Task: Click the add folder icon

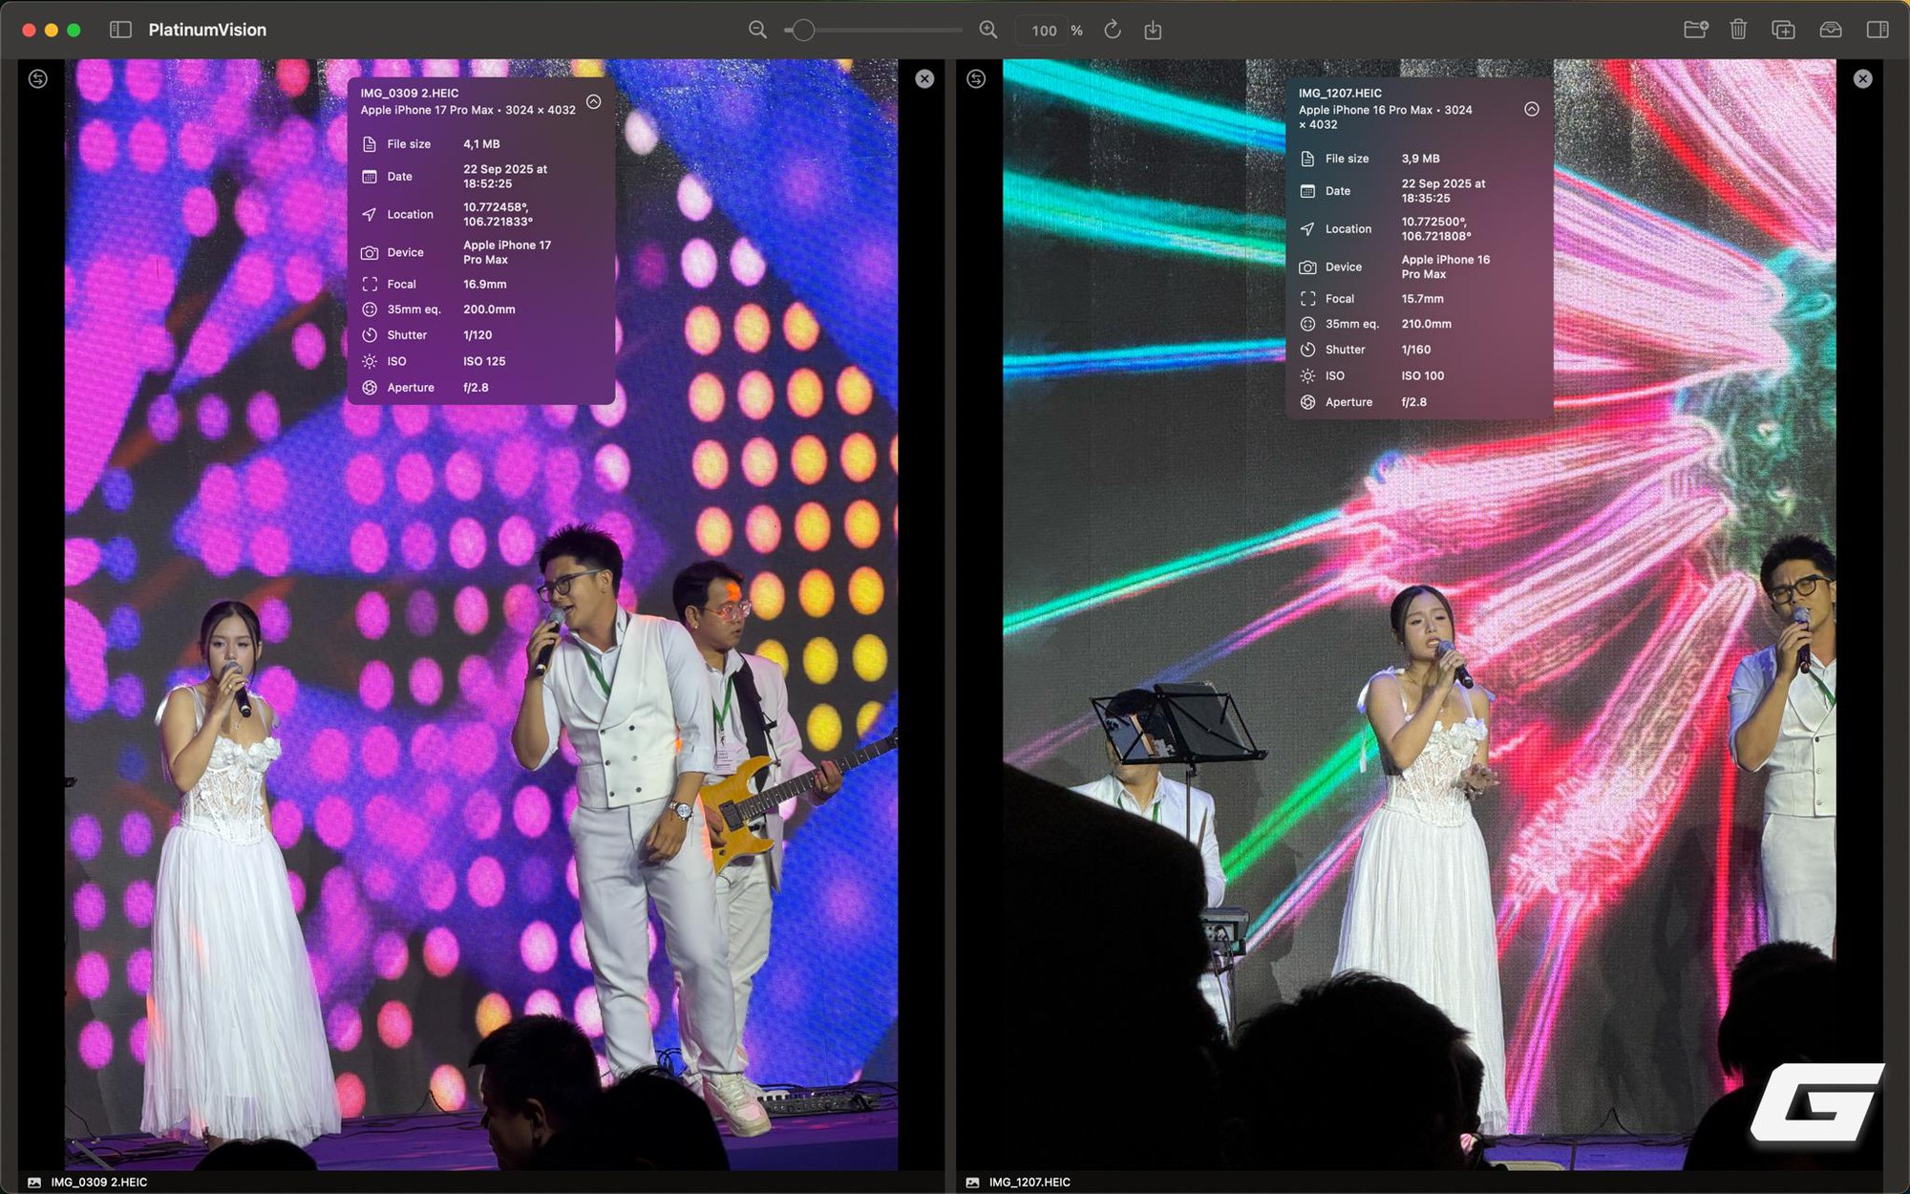Action: point(1695,30)
